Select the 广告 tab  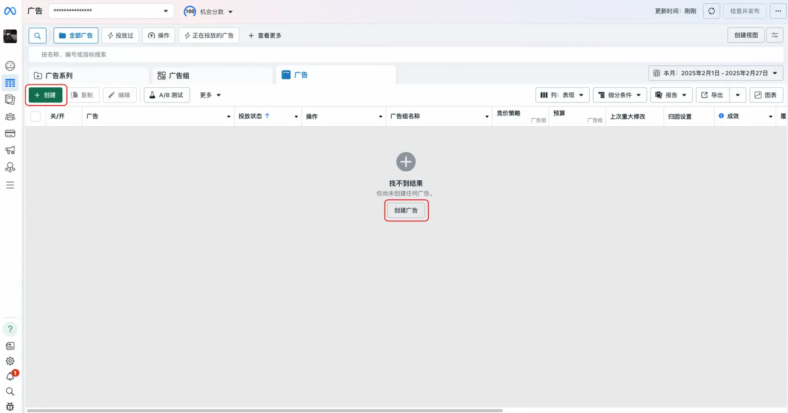(336, 75)
